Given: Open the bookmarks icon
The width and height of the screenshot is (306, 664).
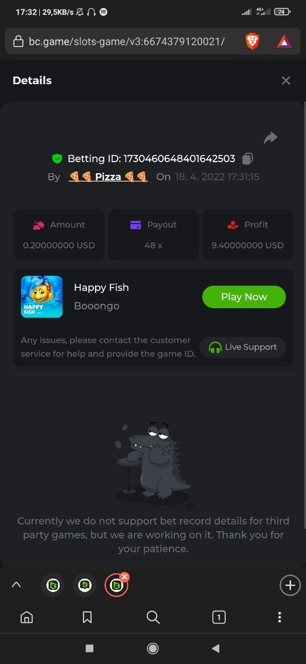Looking at the screenshot, I should [87, 618].
